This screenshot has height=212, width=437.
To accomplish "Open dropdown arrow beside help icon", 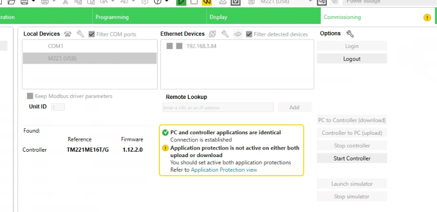I will pos(166,2).
